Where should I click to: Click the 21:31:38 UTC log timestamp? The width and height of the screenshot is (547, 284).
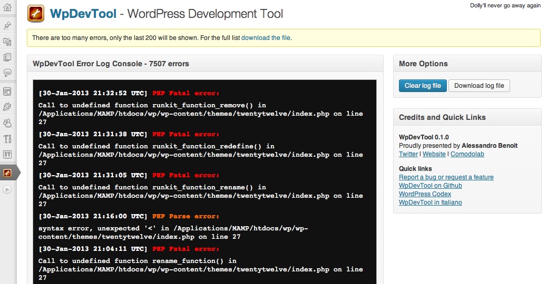[93, 134]
